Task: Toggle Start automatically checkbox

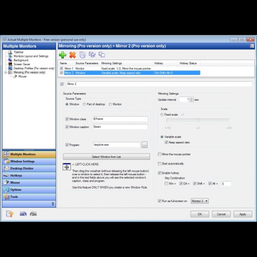Action: pyautogui.click(x=159, y=163)
